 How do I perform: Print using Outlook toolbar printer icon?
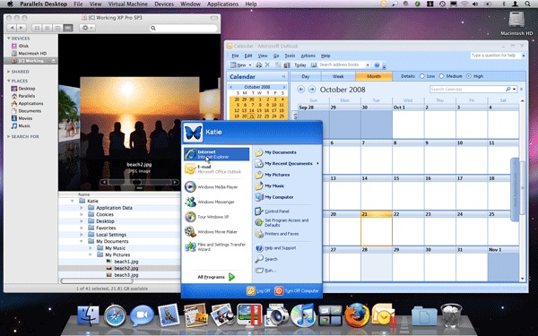[x=259, y=65]
